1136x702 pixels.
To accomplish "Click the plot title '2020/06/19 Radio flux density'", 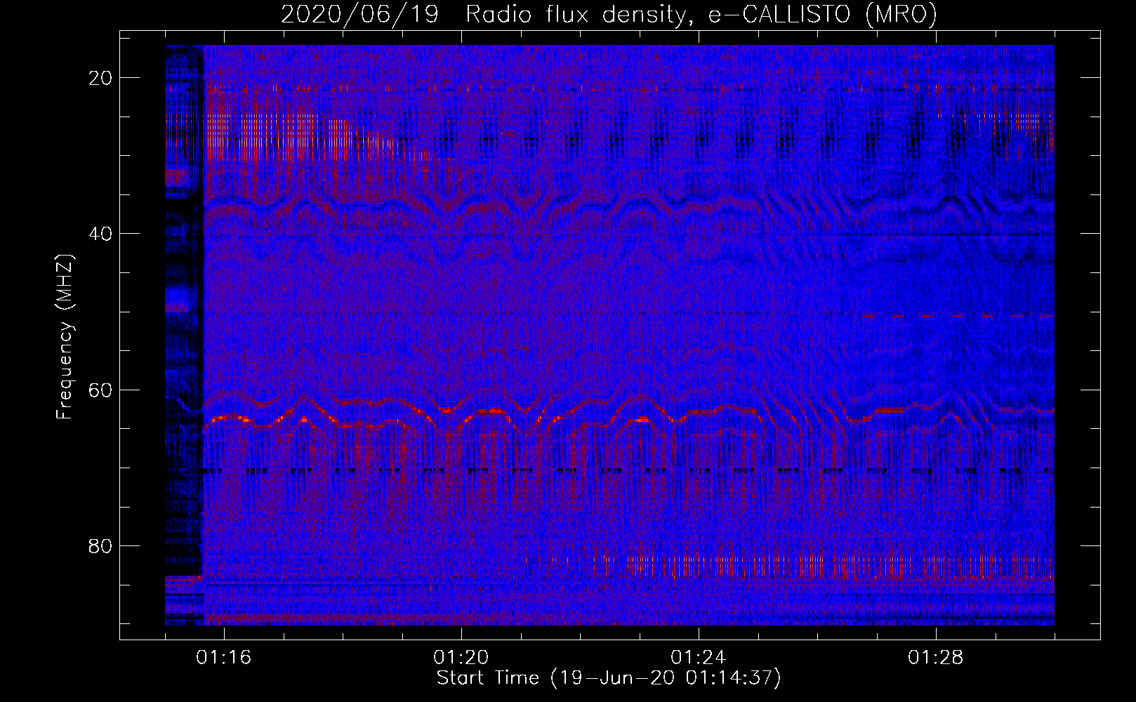I will point(609,14).
